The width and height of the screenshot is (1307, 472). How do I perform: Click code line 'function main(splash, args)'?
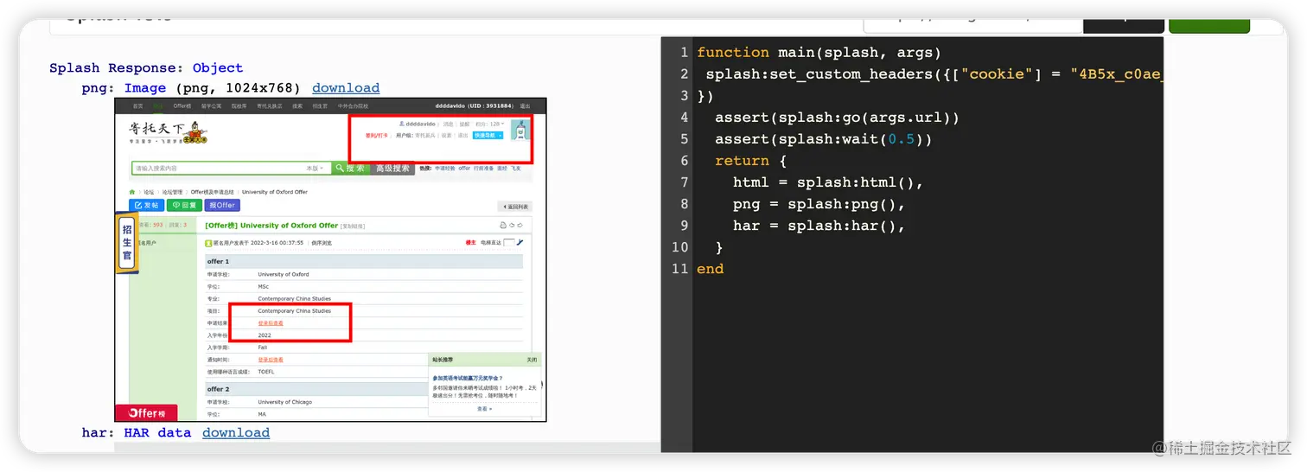coord(819,53)
